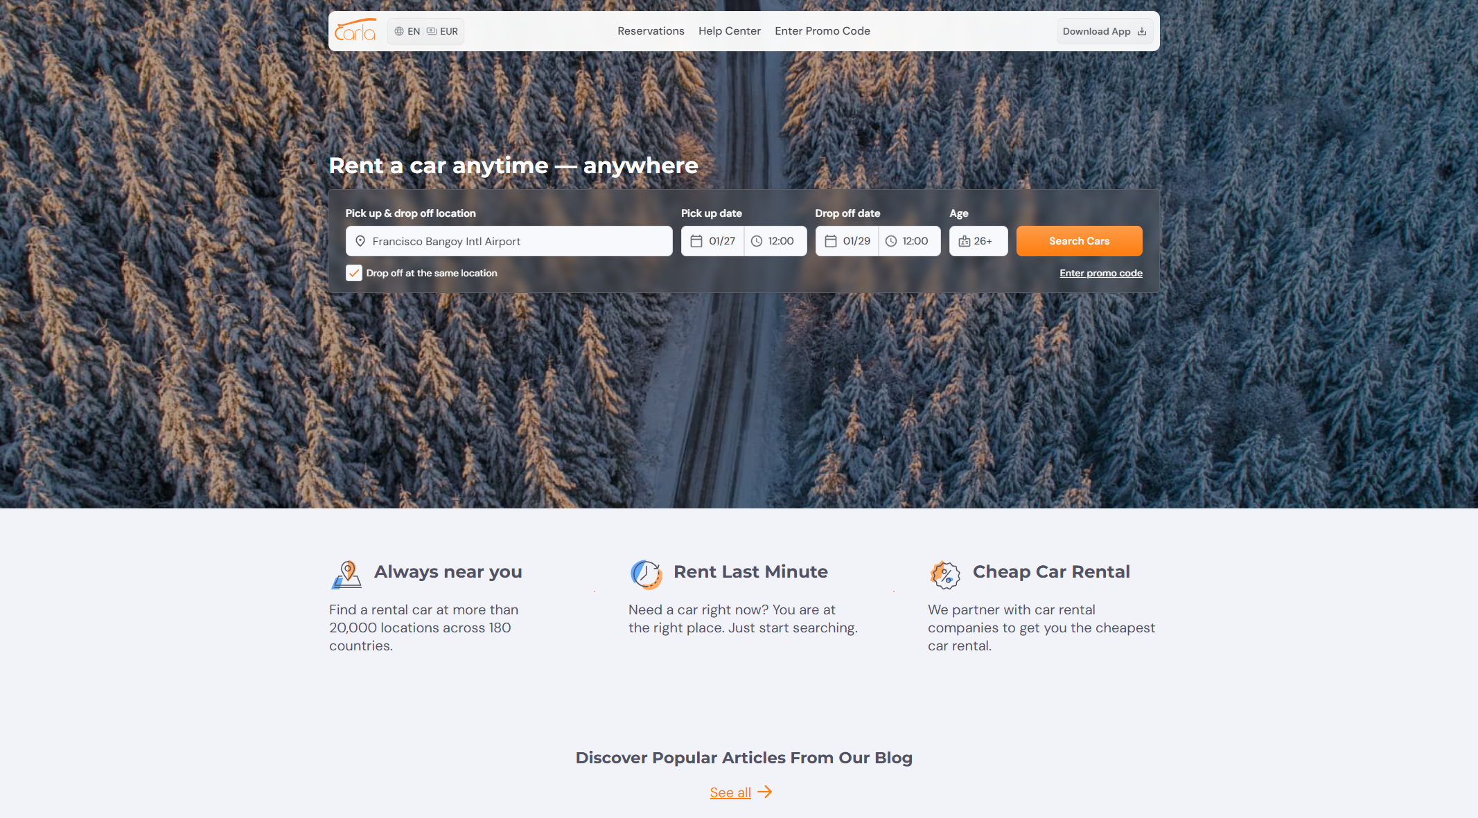Click the Enter promo code link
The image size is (1478, 818).
[x=1101, y=273]
